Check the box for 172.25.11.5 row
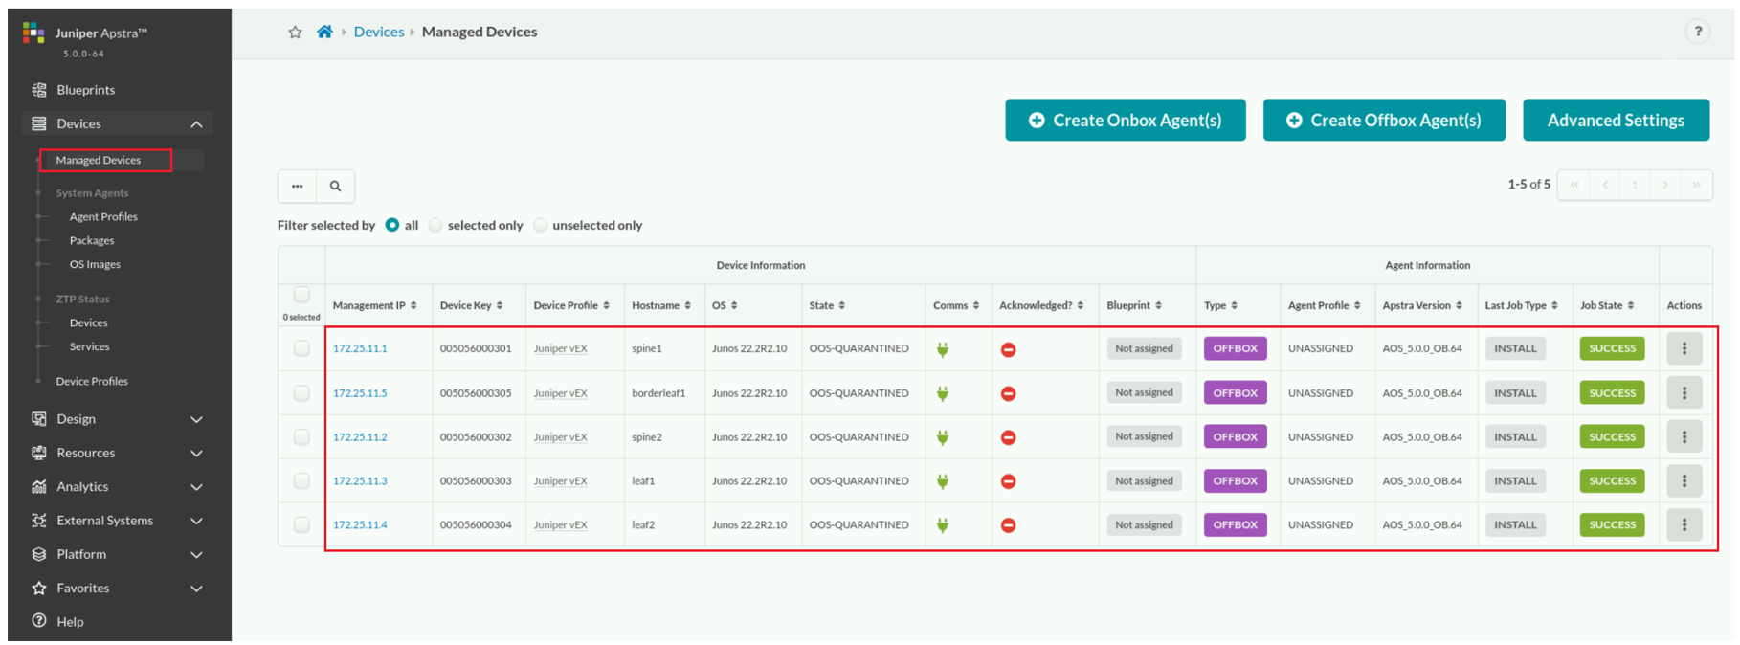This screenshot has width=1740, height=645. pyautogui.click(x=301, y=392)
